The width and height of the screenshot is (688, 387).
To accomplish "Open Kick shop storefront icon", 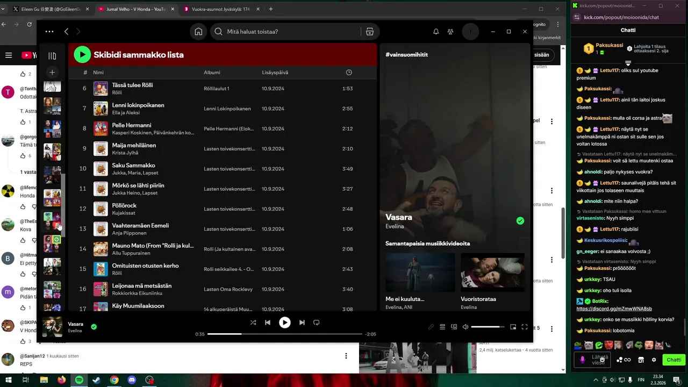I will pos(641,360).
